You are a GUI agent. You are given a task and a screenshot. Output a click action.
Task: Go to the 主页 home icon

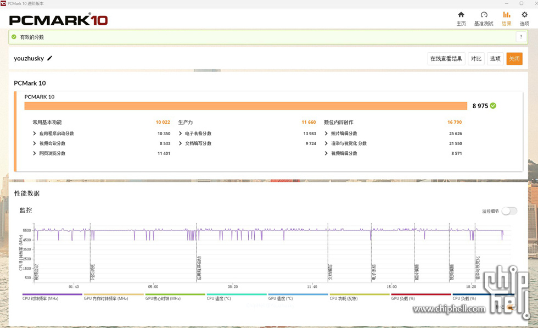pyautogui.click(x=461, y=14)
